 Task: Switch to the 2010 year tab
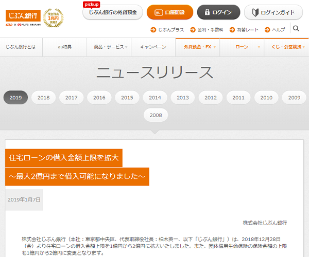(x=266, y=98)
